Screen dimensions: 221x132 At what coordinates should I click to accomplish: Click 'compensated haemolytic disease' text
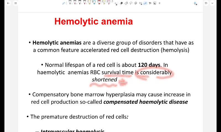tap(146, 102)
